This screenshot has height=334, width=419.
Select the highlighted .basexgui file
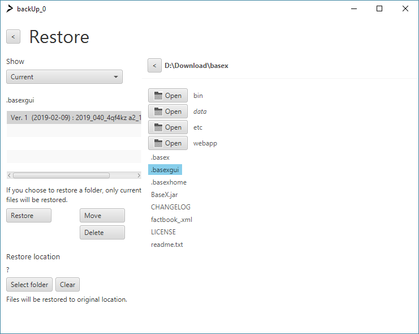(x=165, y=170)
